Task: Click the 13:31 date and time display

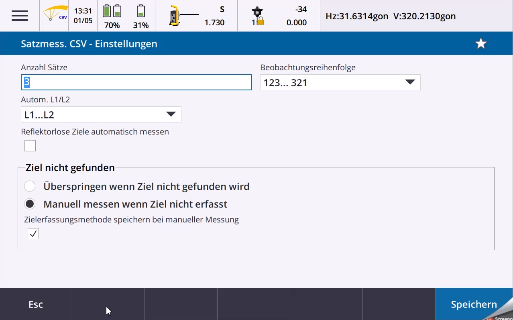Action: [x=83, y=16]
